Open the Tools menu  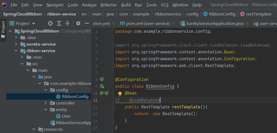(151, 5)
